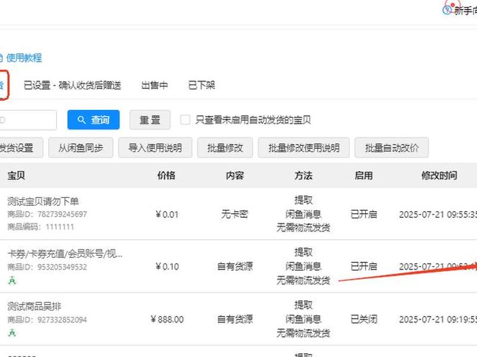This screenshot has width=477, height=357.
Task: Click the price ¥0.10
Action: point(167,267)
